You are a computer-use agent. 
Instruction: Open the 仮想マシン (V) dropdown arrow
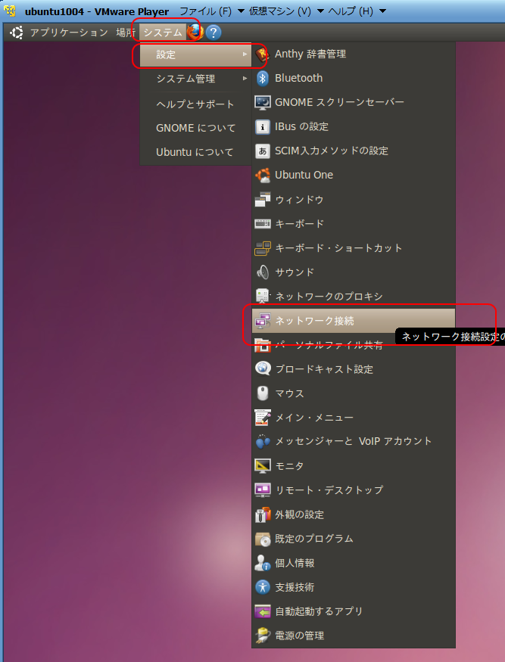(320, 11)
